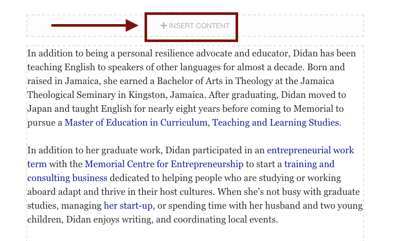Open Memorial Centre for Entrepreneurship link

164,164
